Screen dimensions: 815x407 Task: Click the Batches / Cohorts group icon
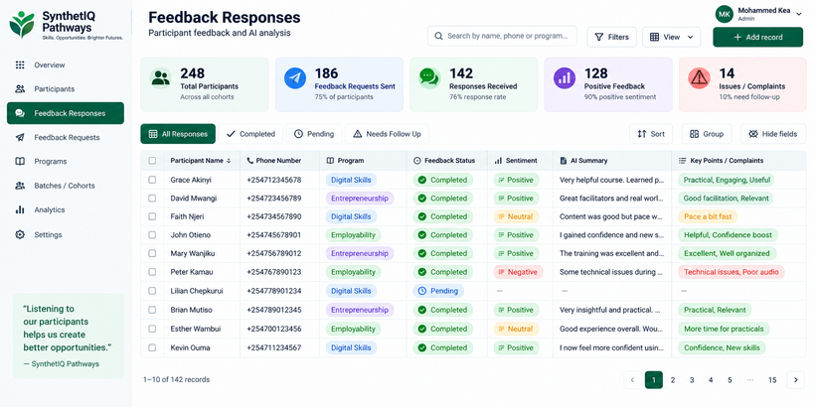(x=20, y=186)
